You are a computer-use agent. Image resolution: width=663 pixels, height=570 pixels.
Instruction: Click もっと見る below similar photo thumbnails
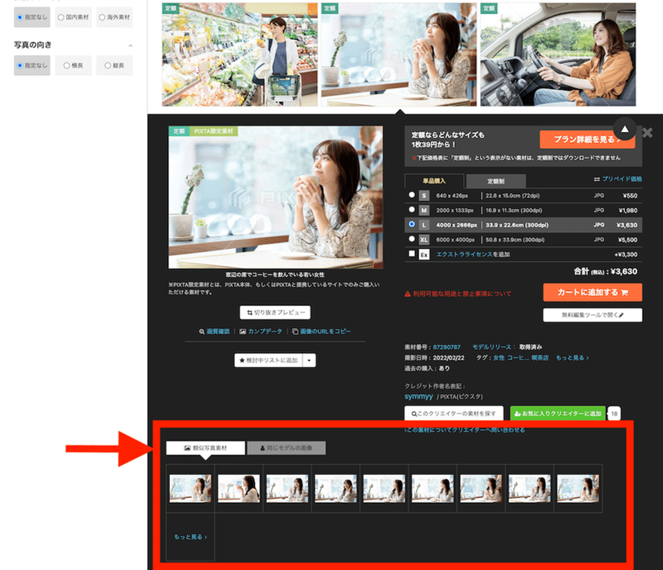(x=191, y=537)
